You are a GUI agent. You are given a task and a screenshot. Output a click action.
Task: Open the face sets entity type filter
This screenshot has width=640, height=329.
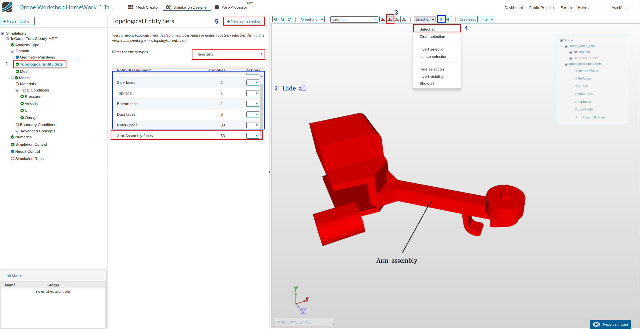(x=229, y=54)
